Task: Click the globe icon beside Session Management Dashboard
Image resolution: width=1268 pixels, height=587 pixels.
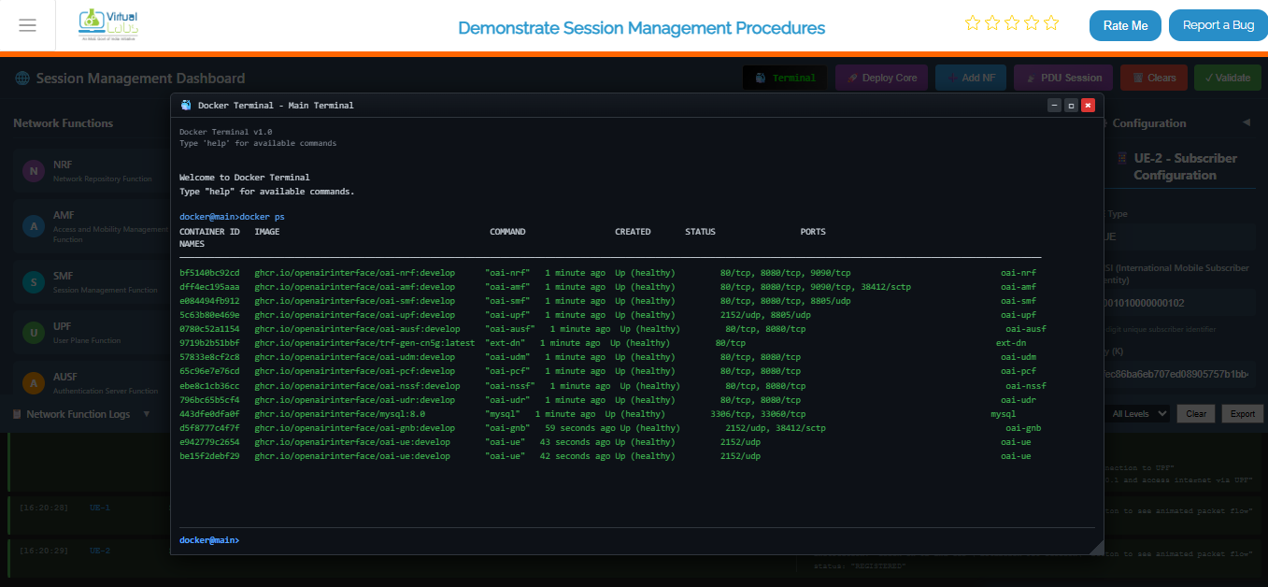Action: click(21, 78)
